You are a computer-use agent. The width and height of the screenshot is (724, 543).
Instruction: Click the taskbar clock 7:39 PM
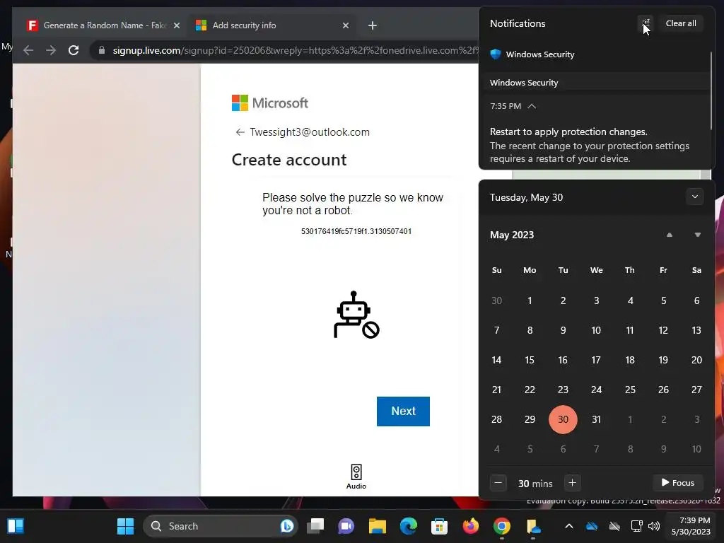point(690,526)
